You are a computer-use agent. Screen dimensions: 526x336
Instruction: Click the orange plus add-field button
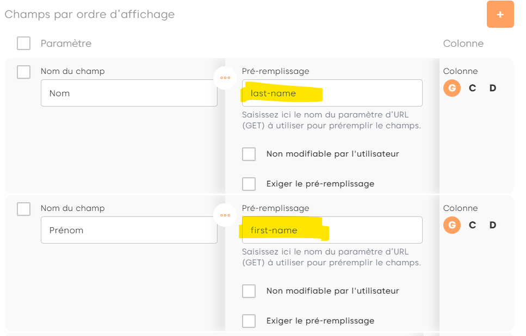500,14
